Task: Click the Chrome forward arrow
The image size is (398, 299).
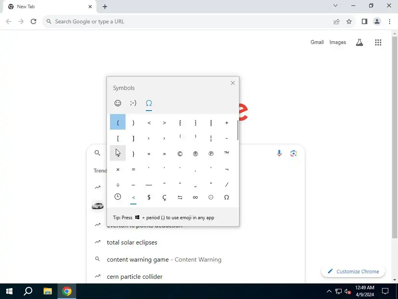Action: point(21,22)
